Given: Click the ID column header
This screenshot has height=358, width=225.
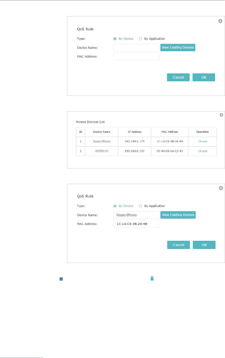Looking at the screenshot, I should [81, 132].
